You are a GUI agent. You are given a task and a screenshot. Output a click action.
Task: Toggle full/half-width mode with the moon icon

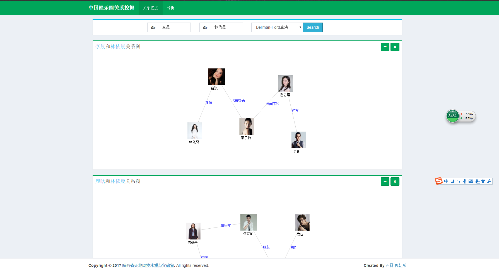(x=452, y=181)
